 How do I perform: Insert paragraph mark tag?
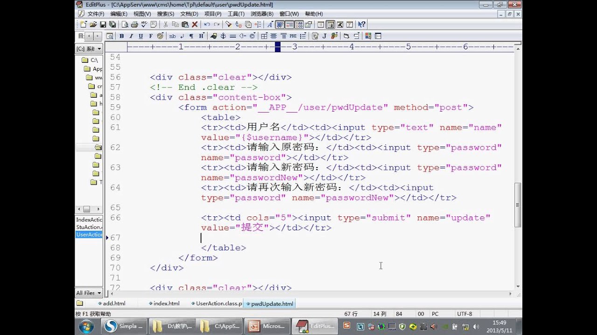(191, 36)
